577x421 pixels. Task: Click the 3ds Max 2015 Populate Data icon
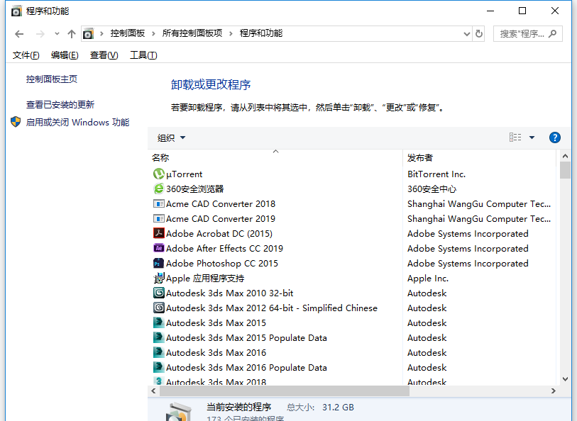[x=158, y=337]
